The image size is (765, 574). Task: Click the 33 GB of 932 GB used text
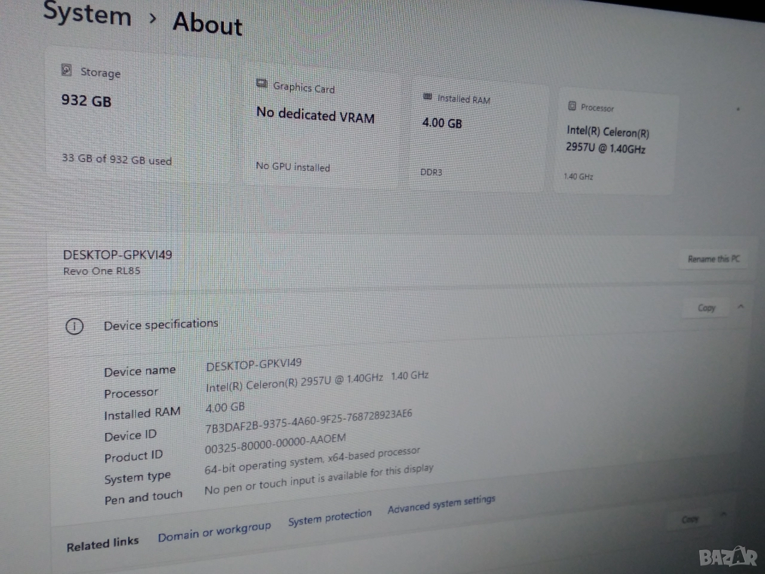pyautogui.click(x=117, y=159)
